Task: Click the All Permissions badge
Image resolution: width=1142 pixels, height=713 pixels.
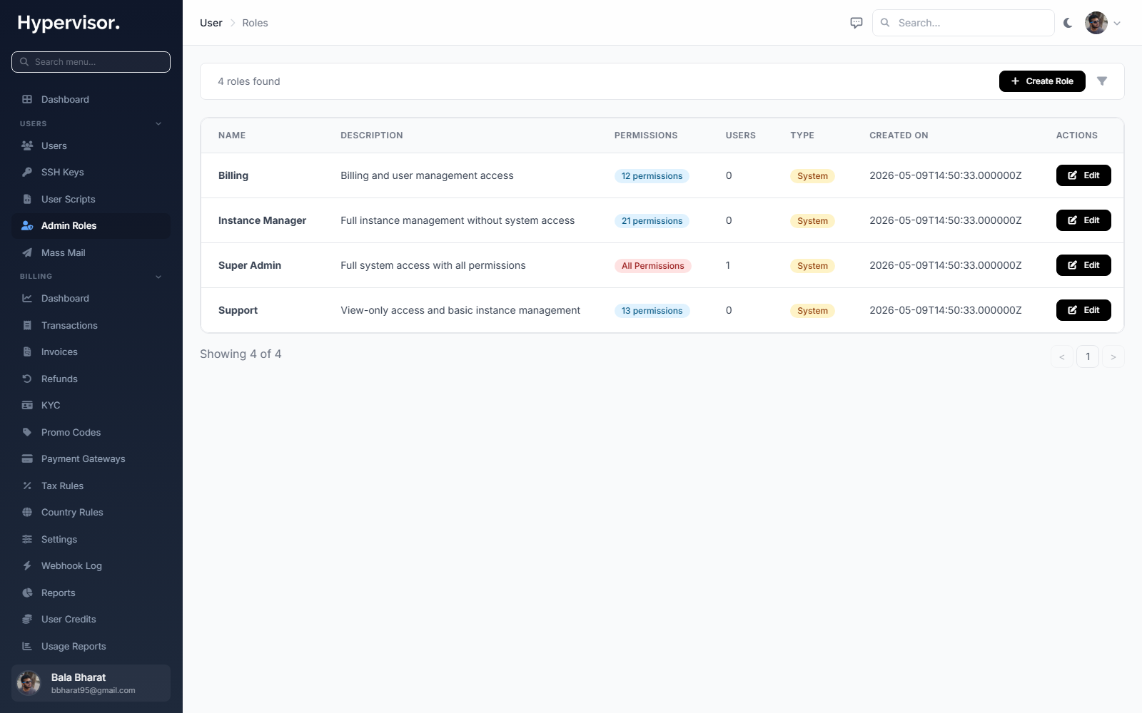Action: pos(652,266)
